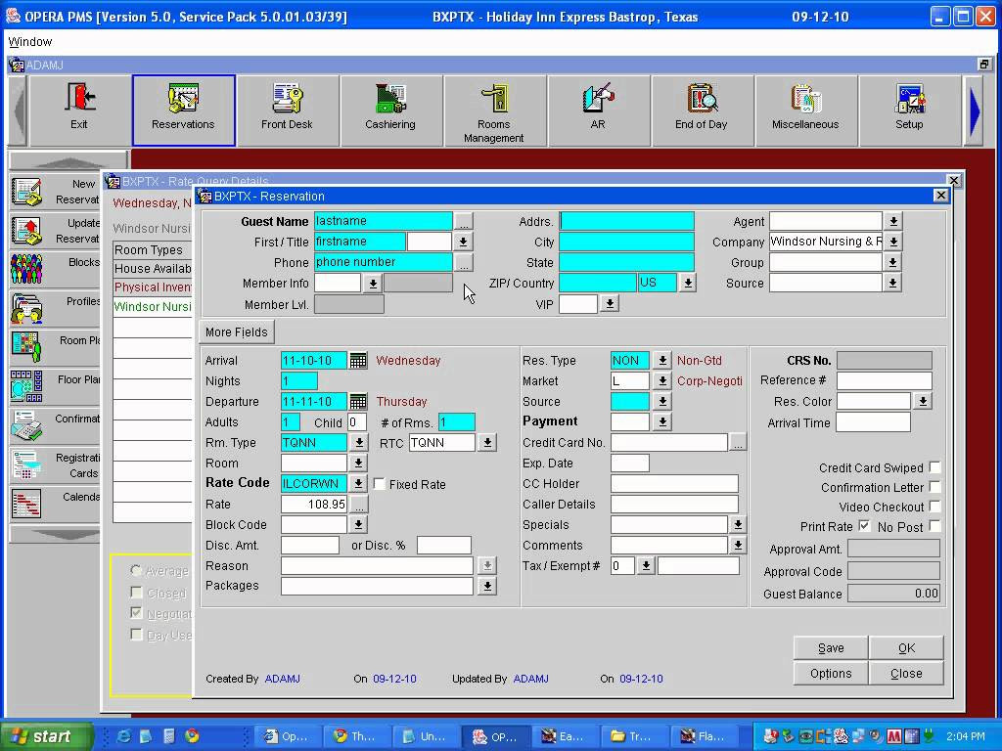This screenshot has width=1002, height=751.
Task: Open the Window menu
Action: click(x=30, y=42)
